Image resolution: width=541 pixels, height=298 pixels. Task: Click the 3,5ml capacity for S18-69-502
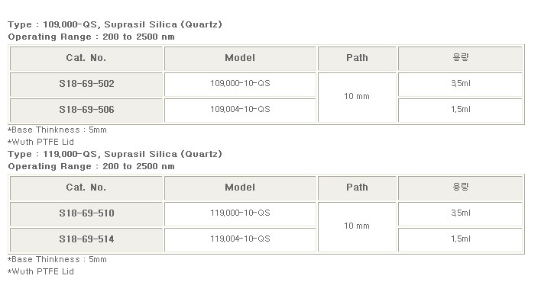[460, 85]
